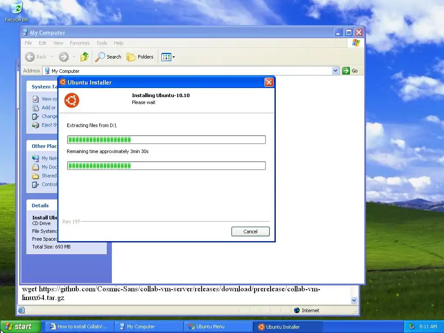Collapse the Other Places panel header
Screen dimensions: 444x333
[x=42, y=146]
